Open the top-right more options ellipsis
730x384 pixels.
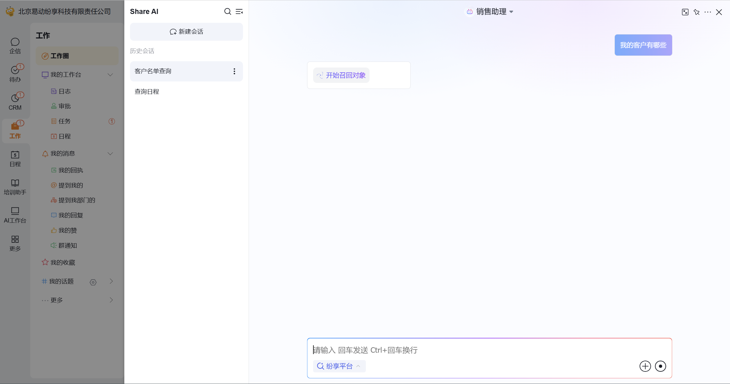pyautogui.click(x=708, y=12)
